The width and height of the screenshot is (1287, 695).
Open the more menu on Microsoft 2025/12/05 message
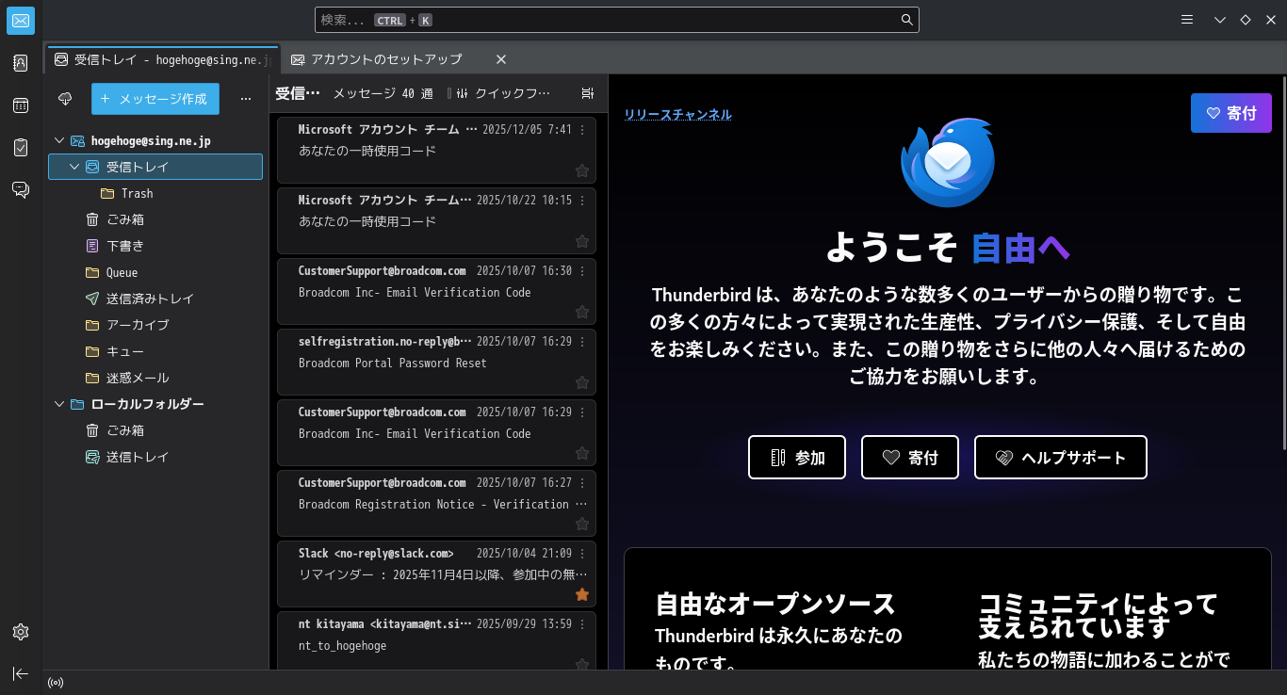[x=582, y=130]
